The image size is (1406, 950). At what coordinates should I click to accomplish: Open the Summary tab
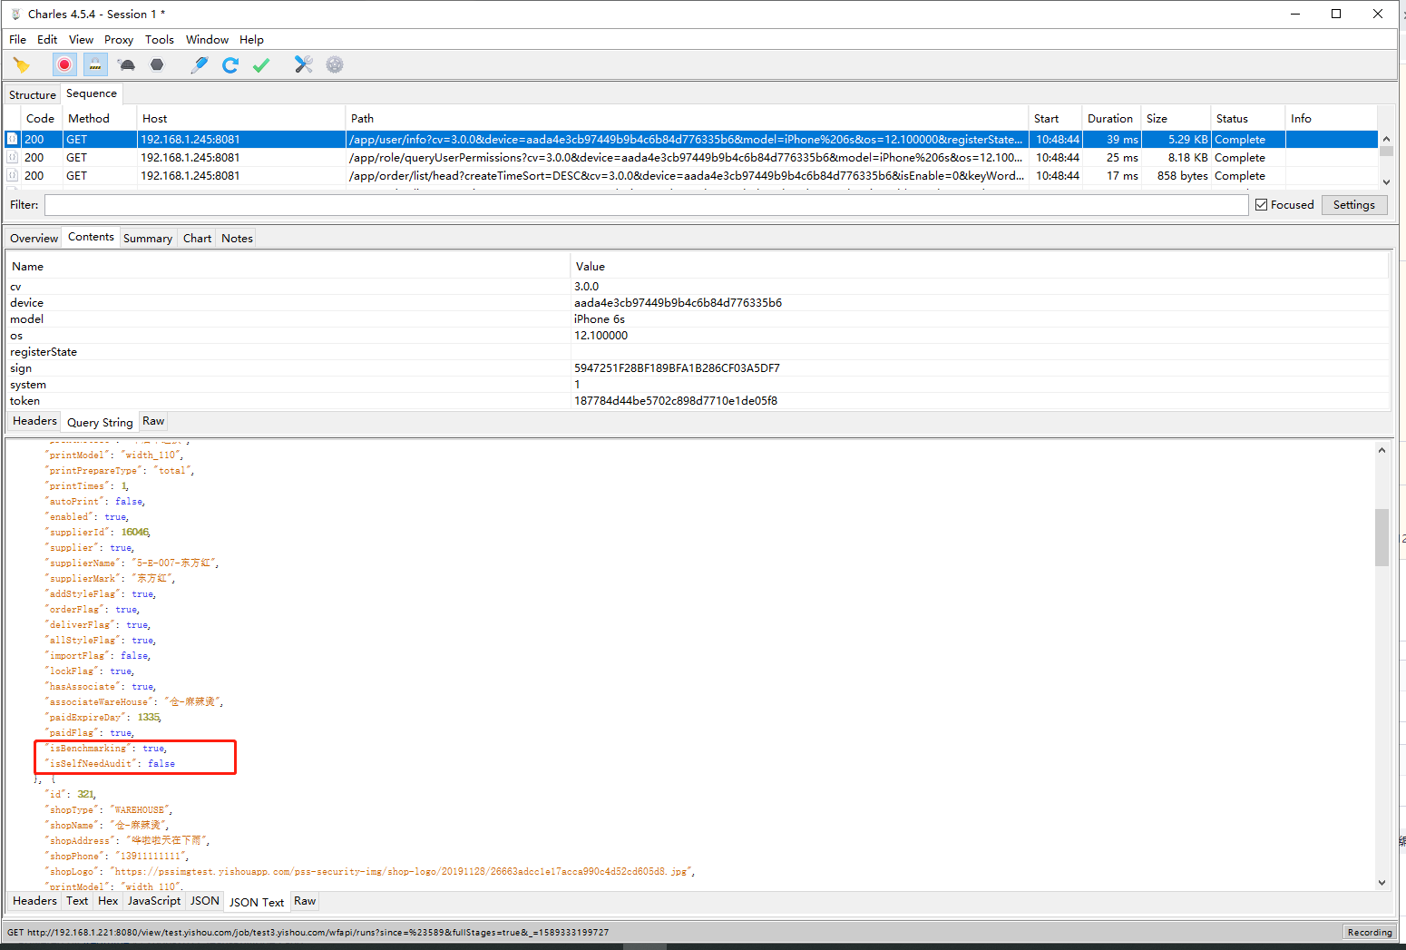coord(148,238)
